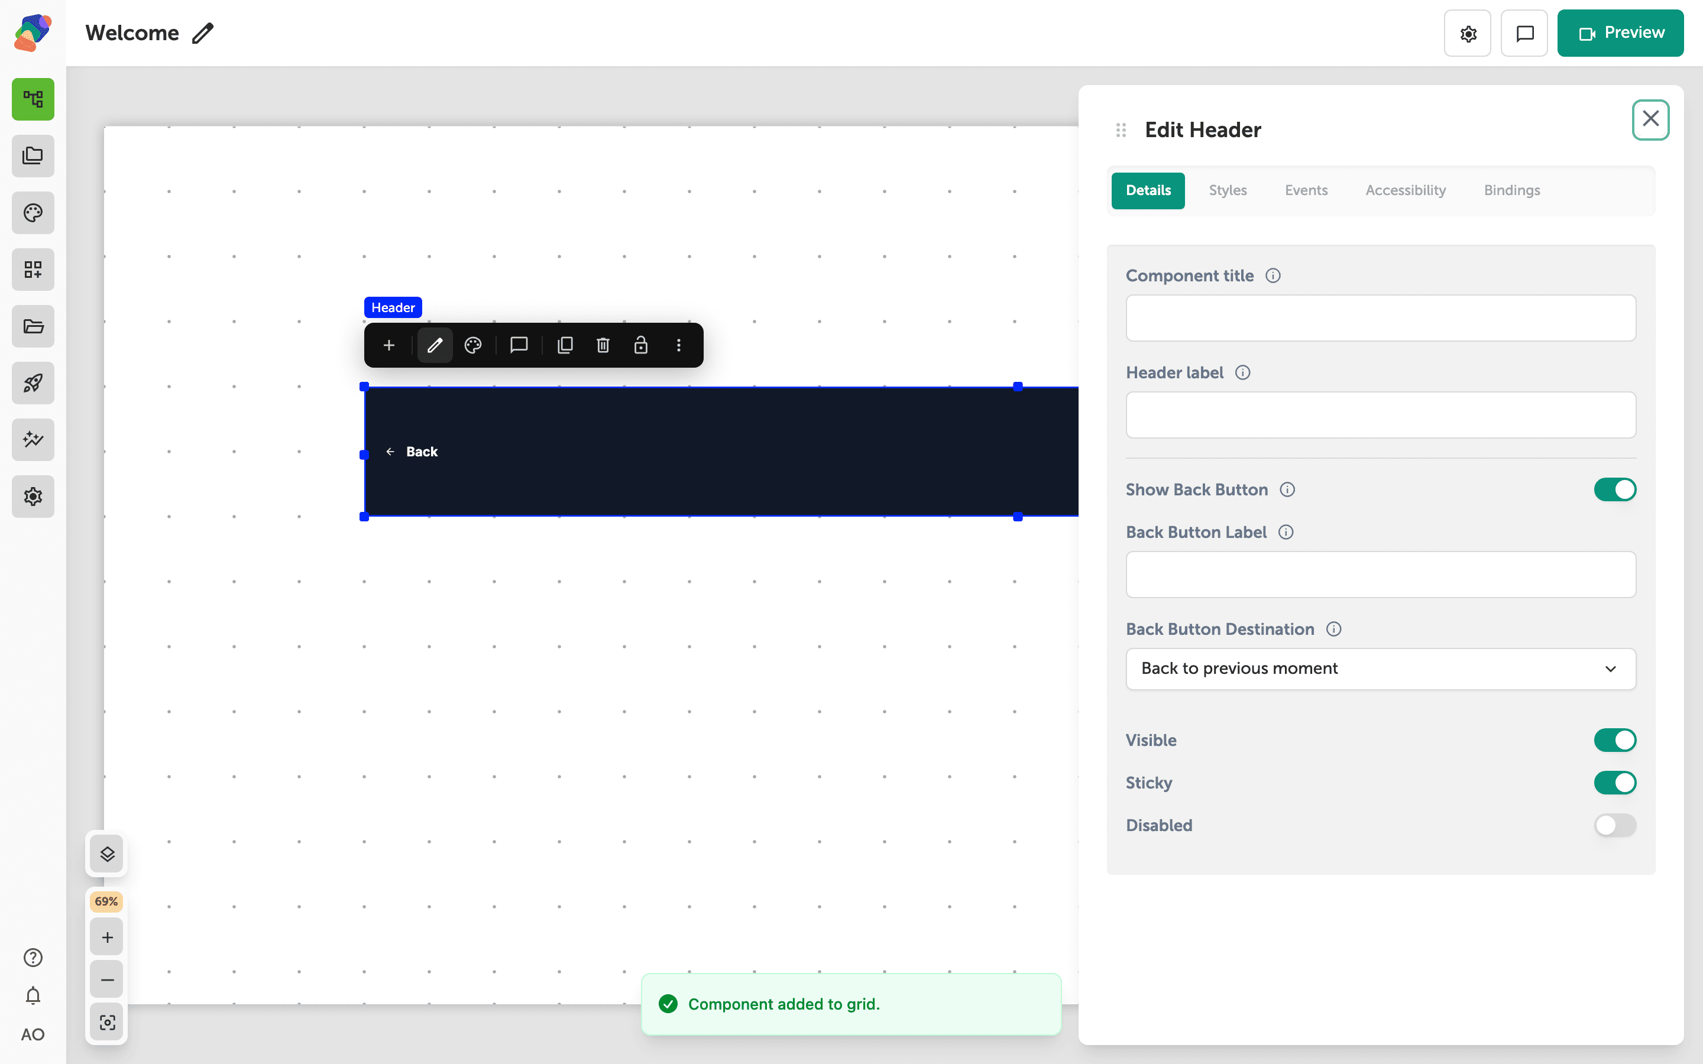1703x1064 pixels.
Task: Switch to the Styles tab
Action: [x=1228, y=190]
